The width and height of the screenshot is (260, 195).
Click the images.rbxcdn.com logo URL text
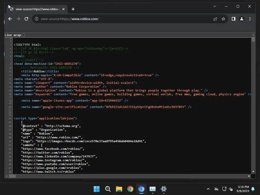pos(90,141)
